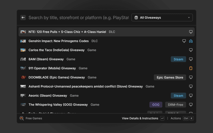Click Game label on DOOMBLADE row
Screen dimensions: 213x133
92,77
